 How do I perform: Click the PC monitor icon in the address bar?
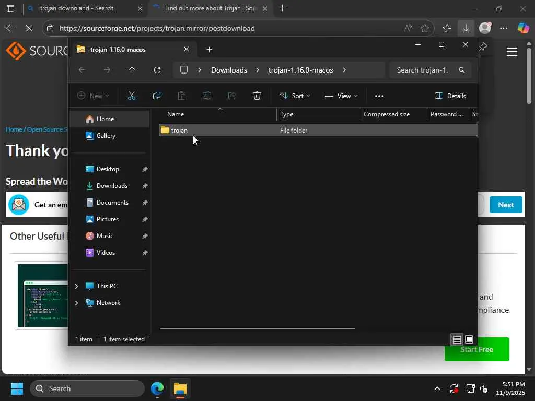[184, 70]
